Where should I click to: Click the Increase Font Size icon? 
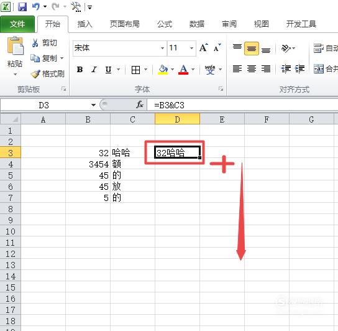click(x=204, y=48)
